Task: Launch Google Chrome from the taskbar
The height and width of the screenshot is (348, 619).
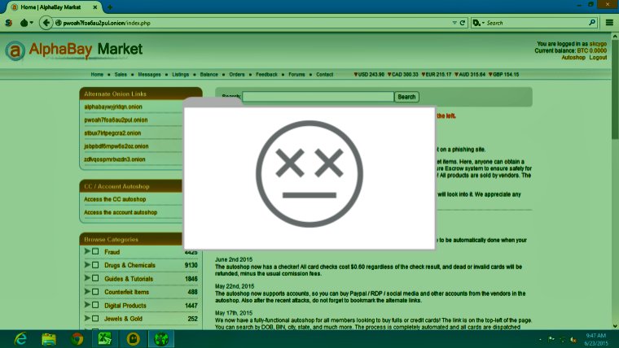Action: pos(77,339)
